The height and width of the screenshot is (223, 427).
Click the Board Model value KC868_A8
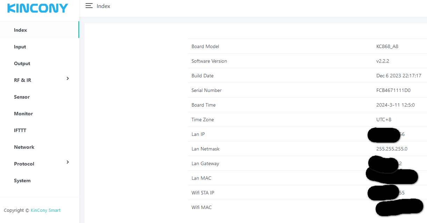pyautogui.click(x=387, y=46)
